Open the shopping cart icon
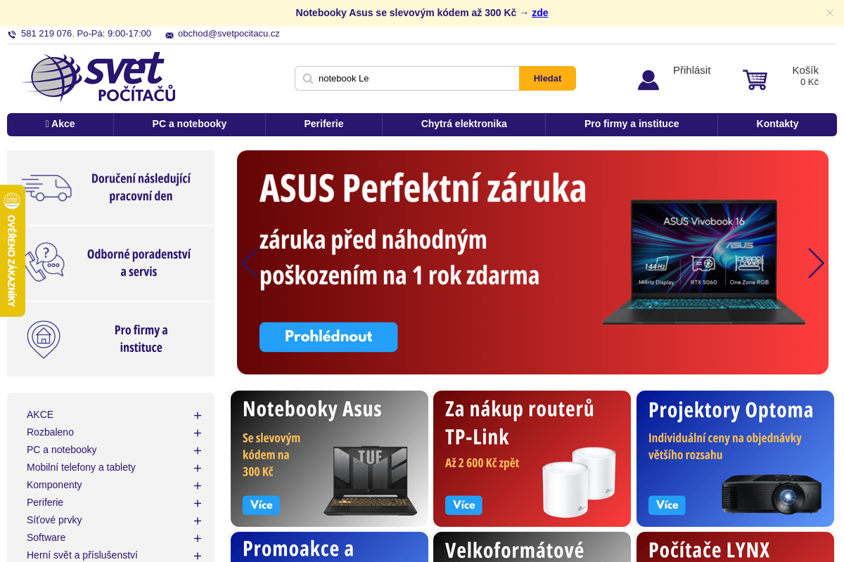Image resolution: width=844 pixels, height=562 pixels. 755,79
